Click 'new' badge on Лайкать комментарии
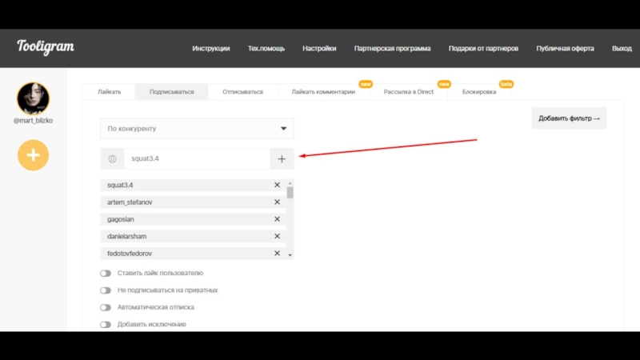The image size is (640, 360). pyautogui.click(x=366, y=84)
